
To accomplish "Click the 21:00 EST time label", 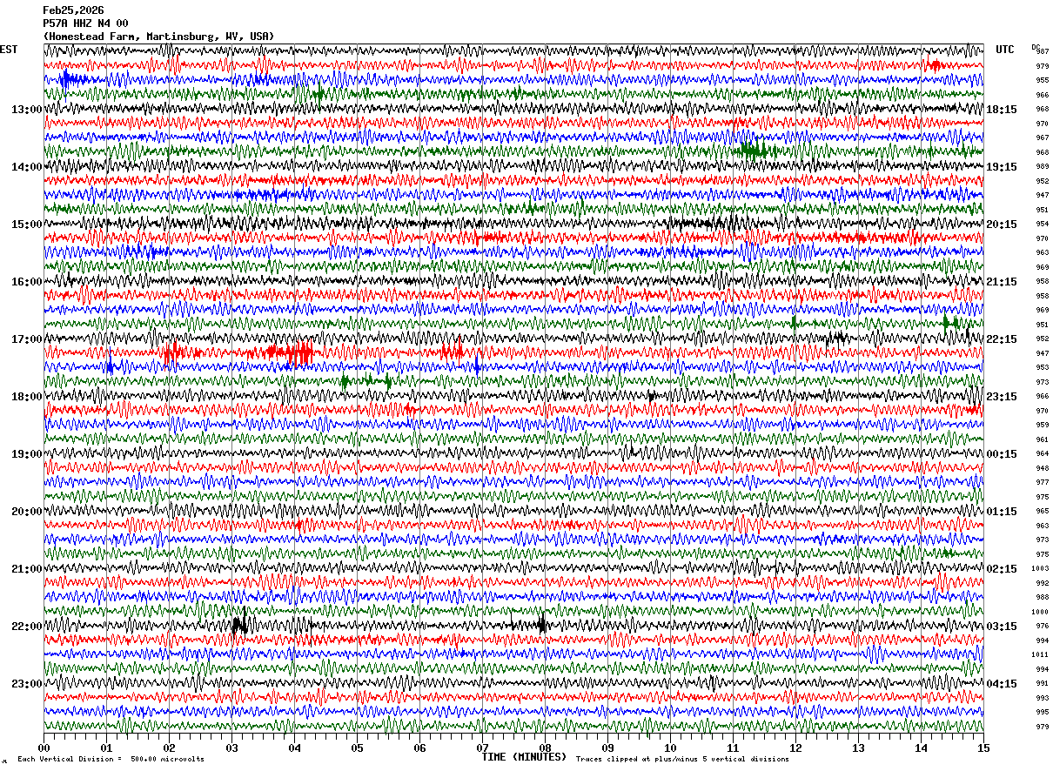I will pyautogui.click(x=27, y=568).
